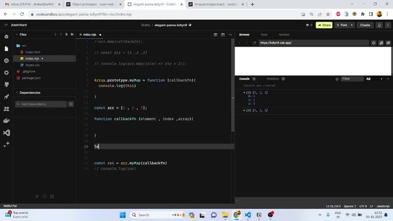Image resolution: width=393 pixels, height=221 pixels.
Task: Open the AI sparkle sidebar icon
Action: pyautogui.click(x=7, y=144)
